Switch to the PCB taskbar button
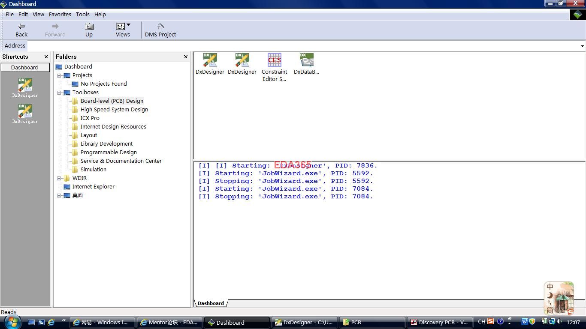This screenshot has height=329, width=586. (372, 323)
